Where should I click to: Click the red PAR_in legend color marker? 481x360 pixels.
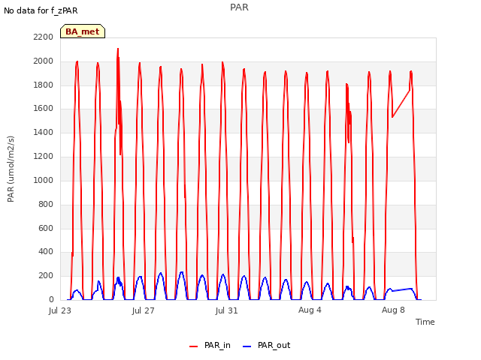click(x=194, y=346)
